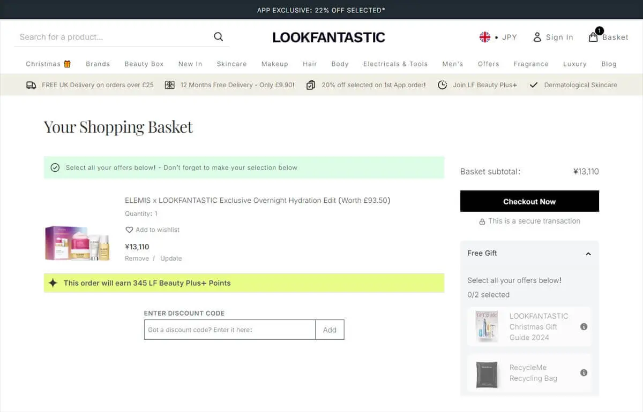The height and width of the screenshot is (412, 643).
Task: Click the app order copy icon
Action: pyautogui.click(x=311, y=85)
